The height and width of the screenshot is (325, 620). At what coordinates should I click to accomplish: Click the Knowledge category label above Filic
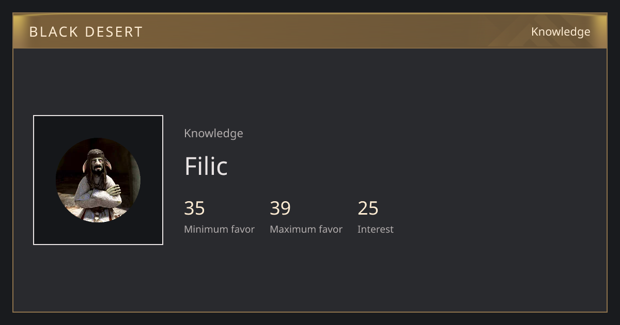pos(213,134)
